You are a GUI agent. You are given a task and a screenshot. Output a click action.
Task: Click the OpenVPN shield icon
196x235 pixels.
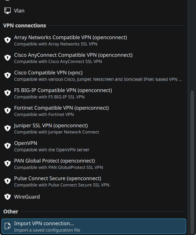point(8,146)
